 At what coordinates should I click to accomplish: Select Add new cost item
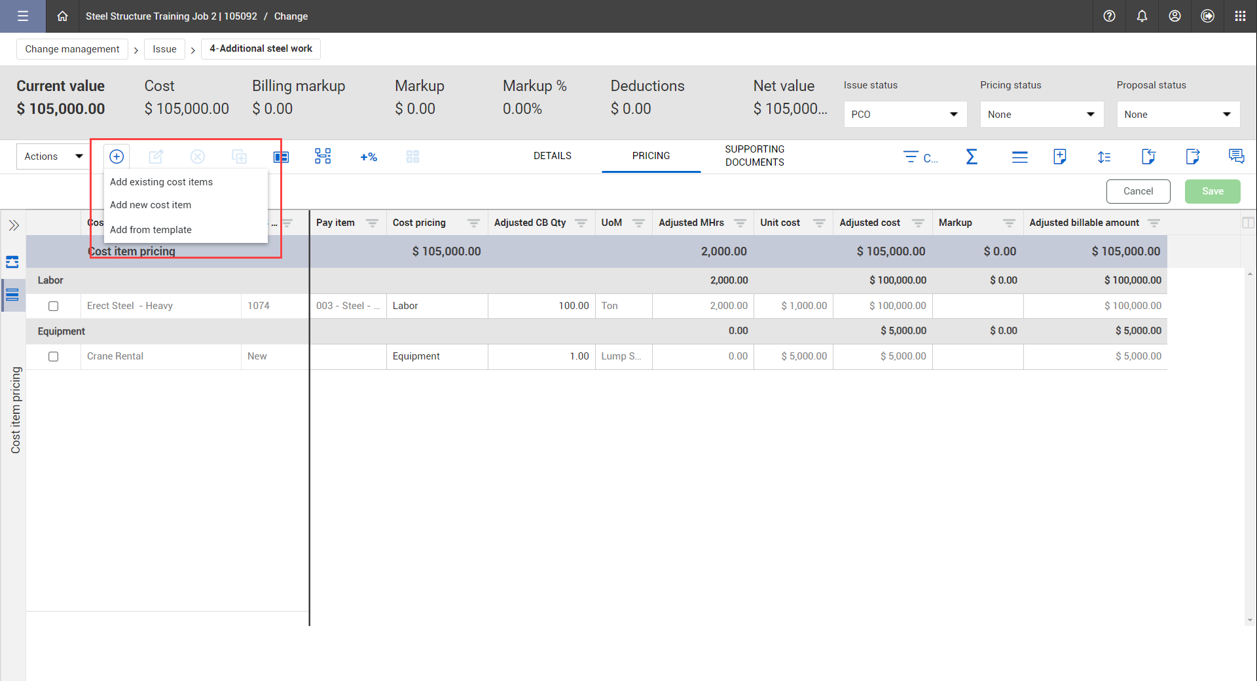coord(151,205)
